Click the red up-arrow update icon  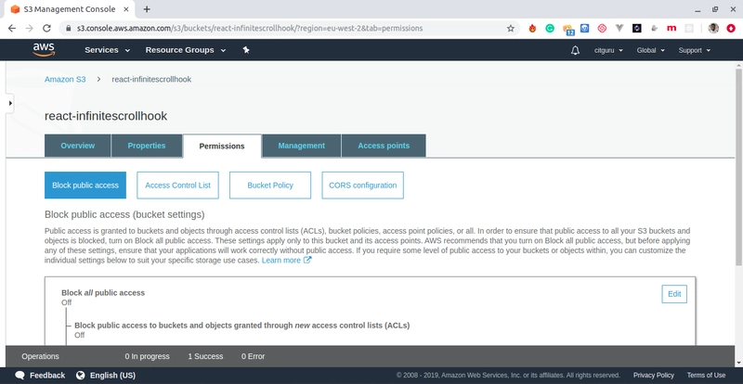click(x=731, y=29)
